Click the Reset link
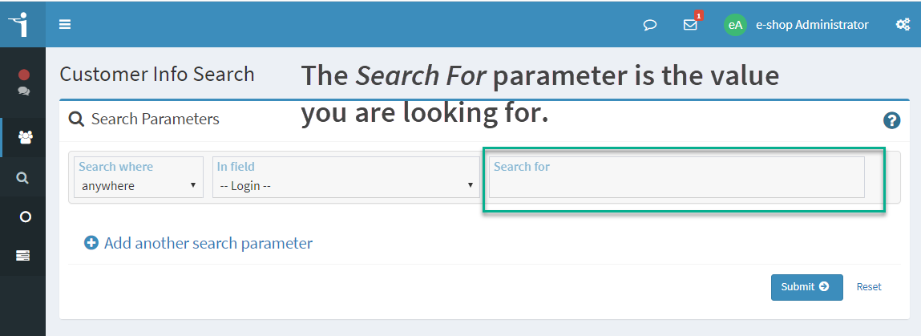This screenshot has height=336, width=921. coord(869,286)
